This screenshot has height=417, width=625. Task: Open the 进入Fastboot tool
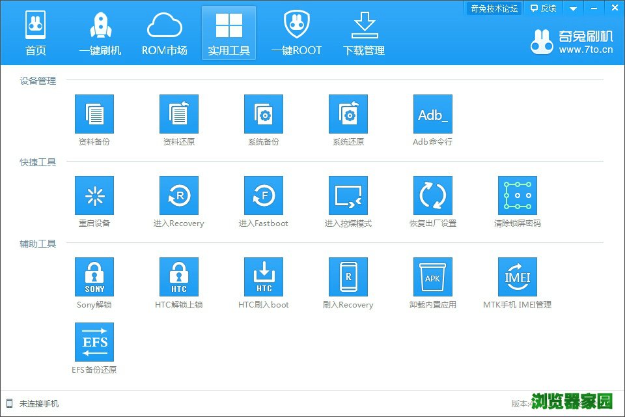(x=264, y=195)
